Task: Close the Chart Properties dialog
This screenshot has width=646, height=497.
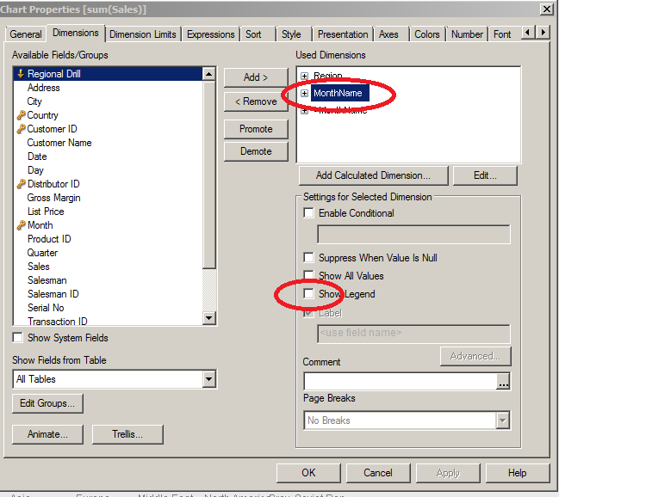Action: (x=546, y=9)
